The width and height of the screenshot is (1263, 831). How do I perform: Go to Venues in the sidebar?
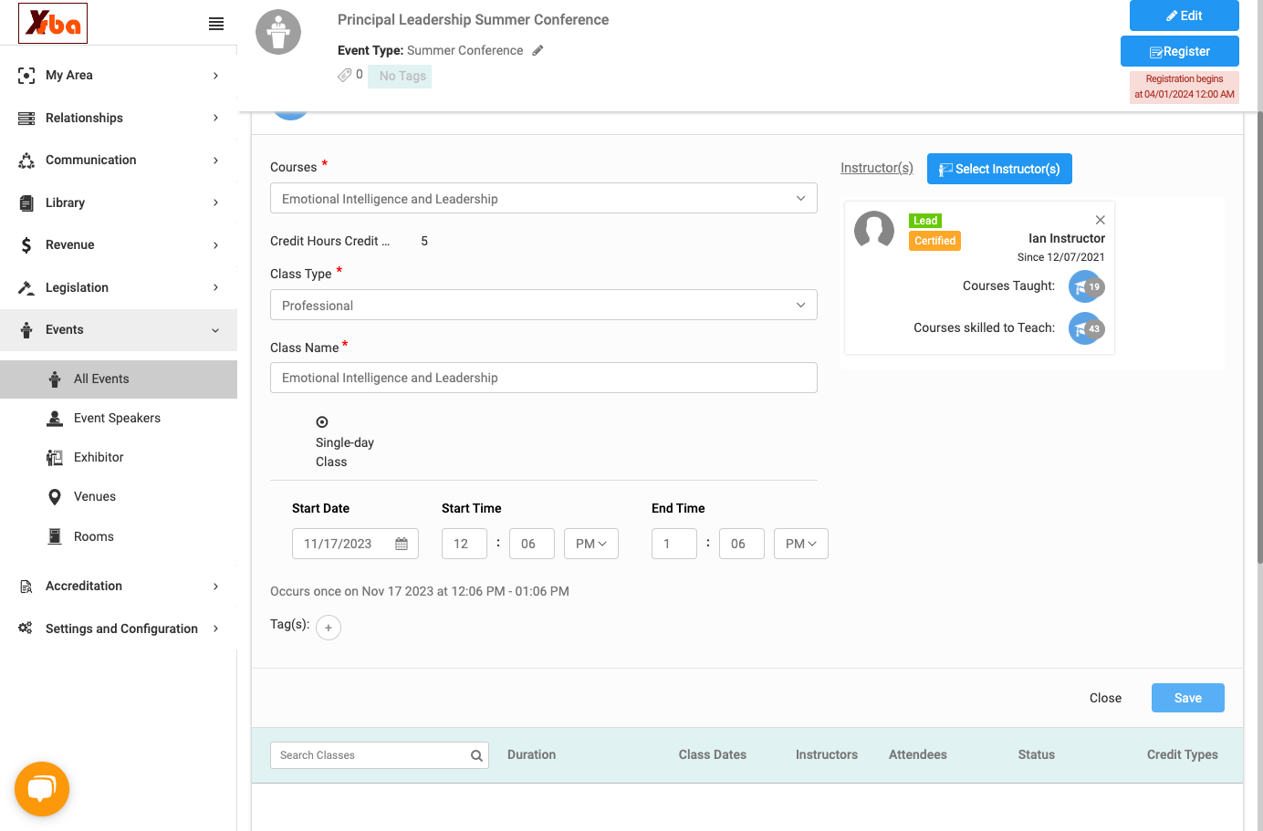click(x=119, y=496)
